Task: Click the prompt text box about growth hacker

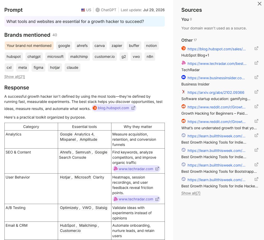Action: tap(85, 21)
